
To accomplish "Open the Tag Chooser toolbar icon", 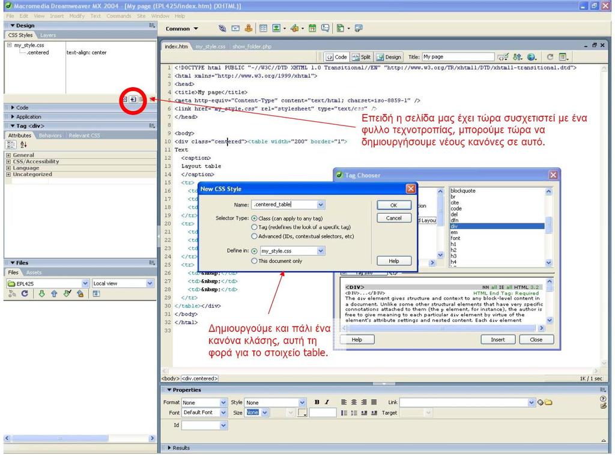I will (359, 28).
